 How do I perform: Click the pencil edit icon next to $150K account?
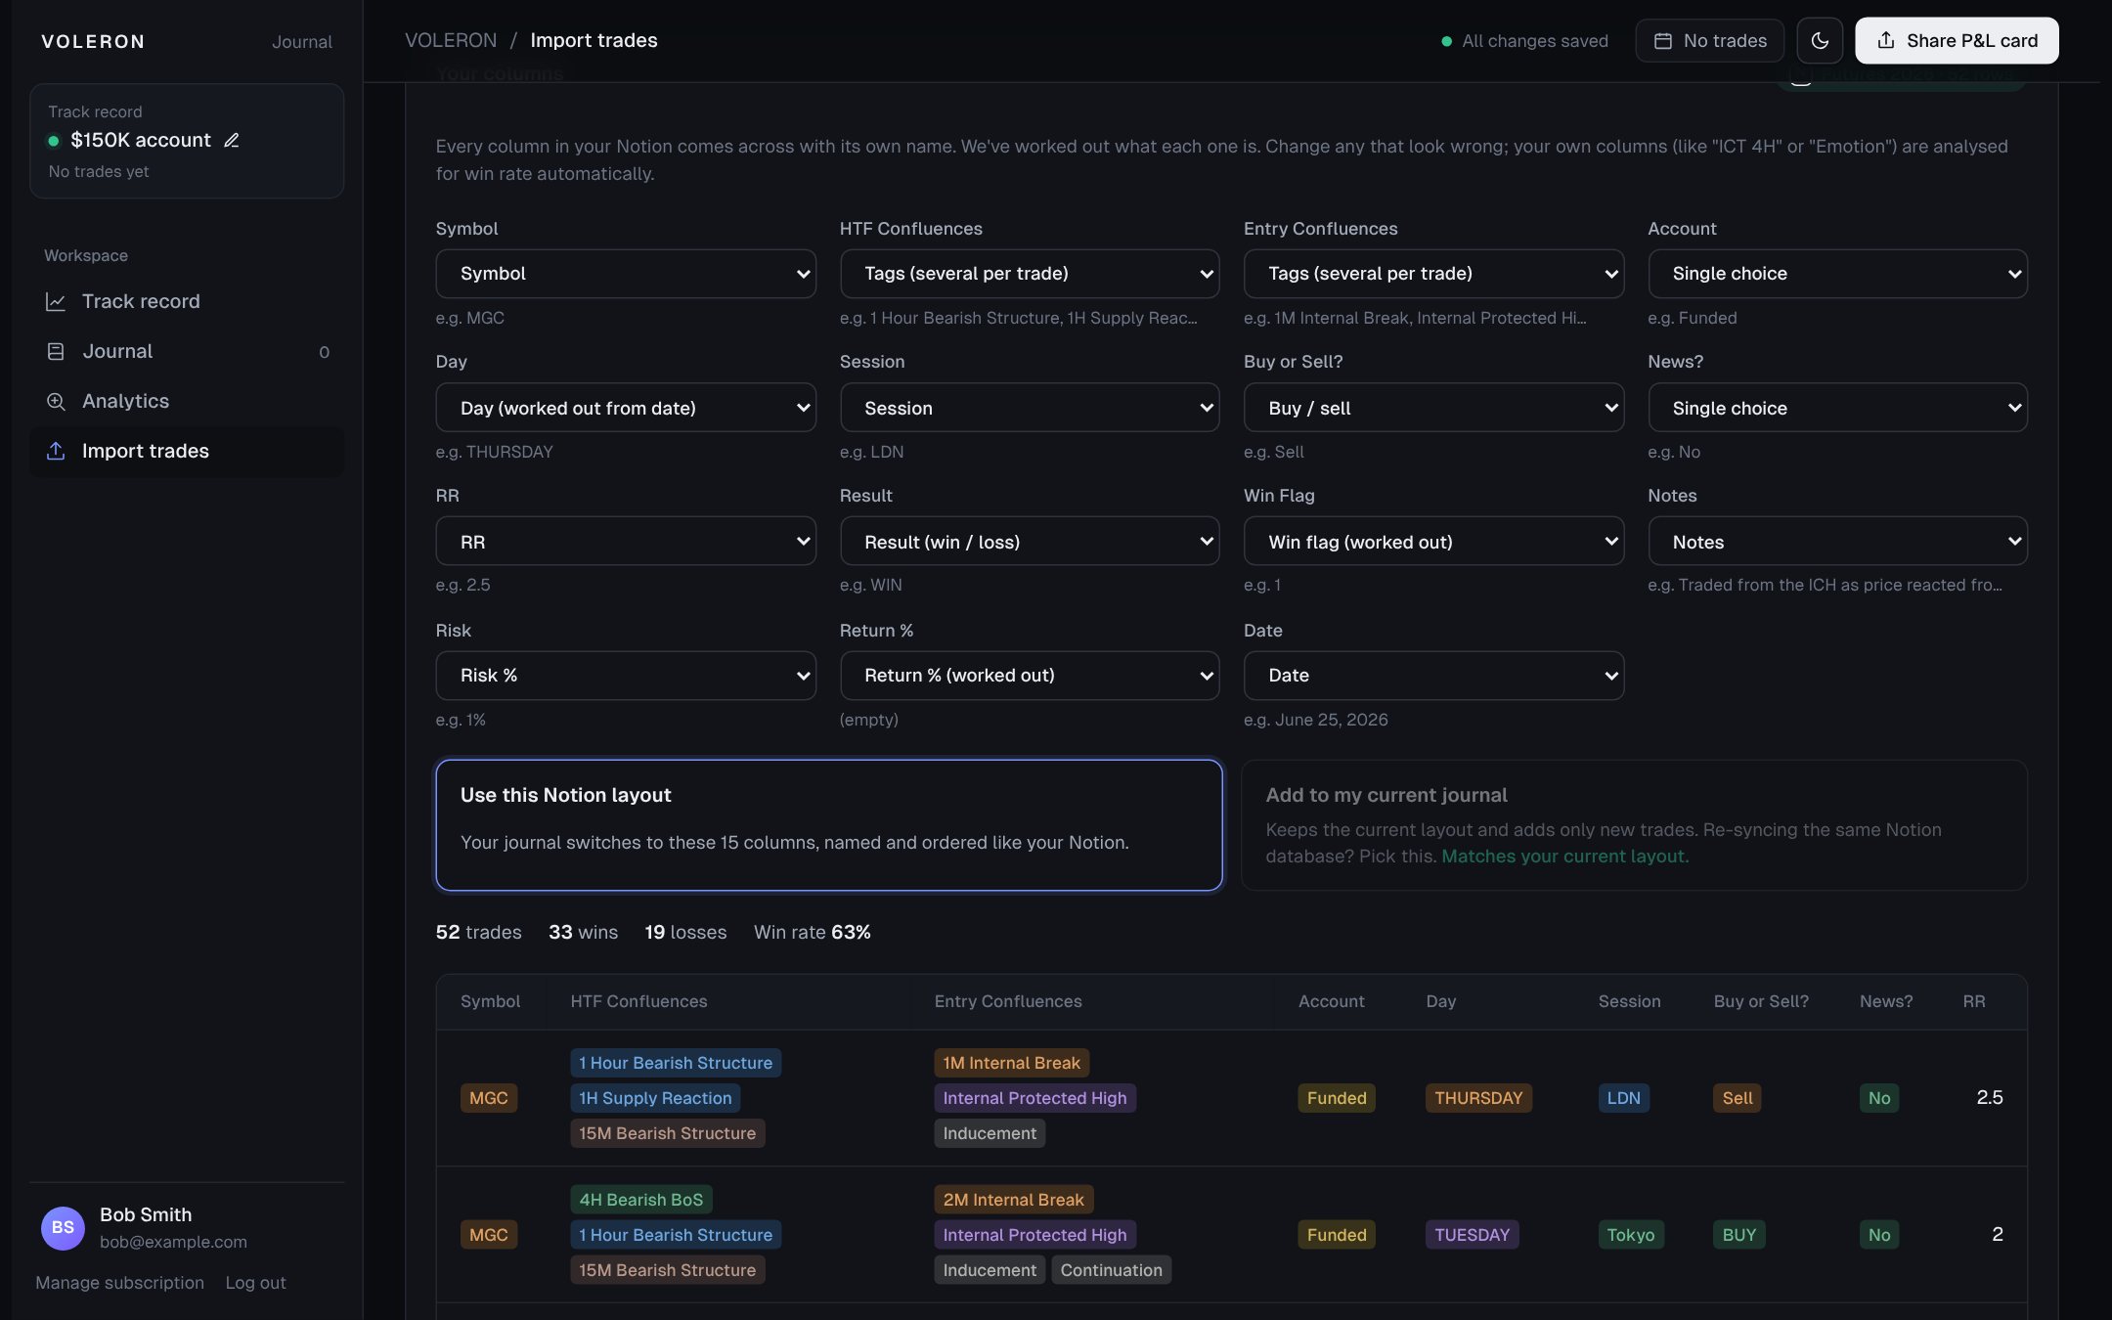[232, 140]
